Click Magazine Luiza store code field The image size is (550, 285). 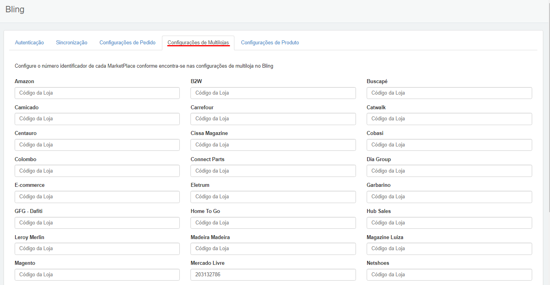pyautogui.click(x=449, y=249)
